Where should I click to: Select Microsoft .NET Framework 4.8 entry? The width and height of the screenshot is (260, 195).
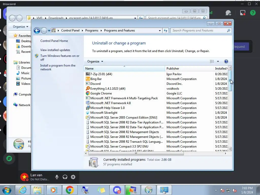click(x=110, y=103)
